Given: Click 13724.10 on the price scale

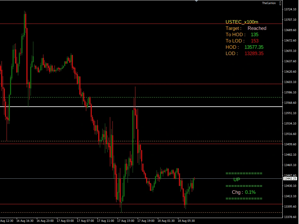Looking at the screenshot, I should point(290,9).
